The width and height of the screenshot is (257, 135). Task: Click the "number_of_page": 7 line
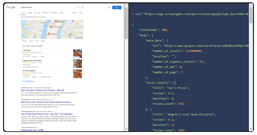pyautogui.click(x=167, y=72)
